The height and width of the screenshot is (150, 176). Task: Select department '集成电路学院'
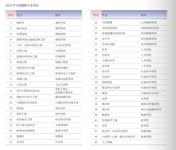pos(63,97)
